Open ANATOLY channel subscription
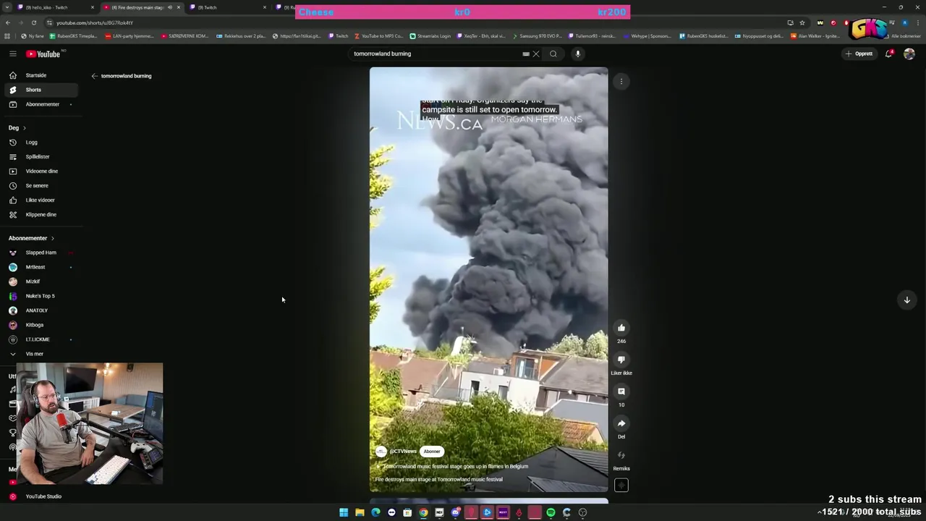This screenshot has width=926, height=521. (x=41, y=310)
